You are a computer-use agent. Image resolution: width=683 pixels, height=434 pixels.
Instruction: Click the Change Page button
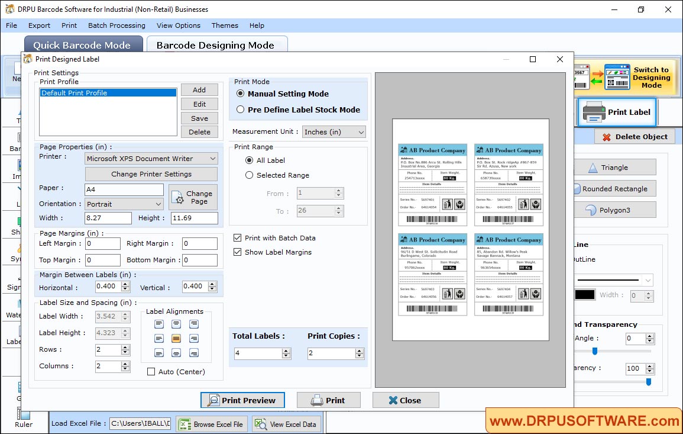click(x=193, y=198)
